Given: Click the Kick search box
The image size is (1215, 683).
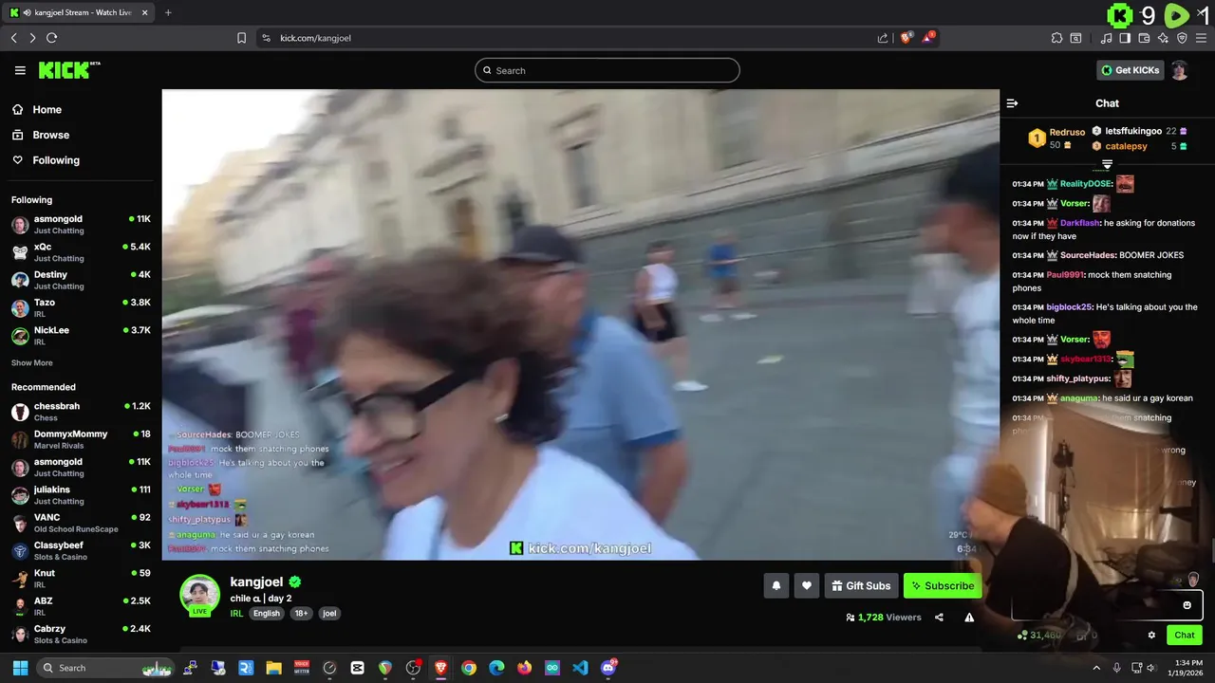Looking at the screenshot, I should (x=607, y=70).
